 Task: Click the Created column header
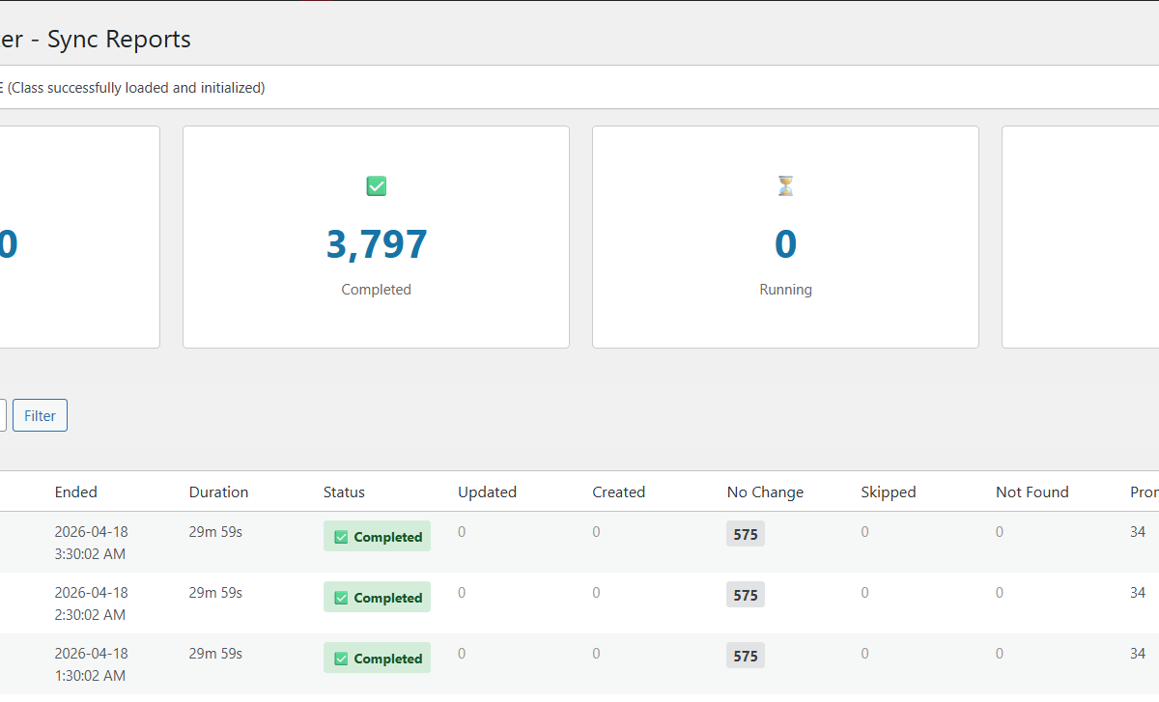pyautogui.click(x=618, y=491)
